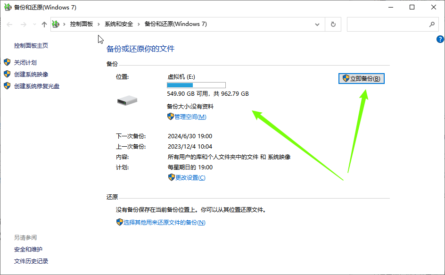Navigate to 系统和安全 breadcrumb

(x=119, y=24)
